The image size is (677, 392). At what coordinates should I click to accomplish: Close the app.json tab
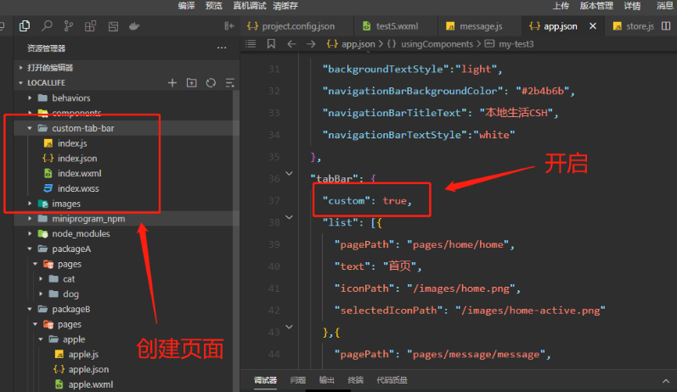click(x=593, y=25)
